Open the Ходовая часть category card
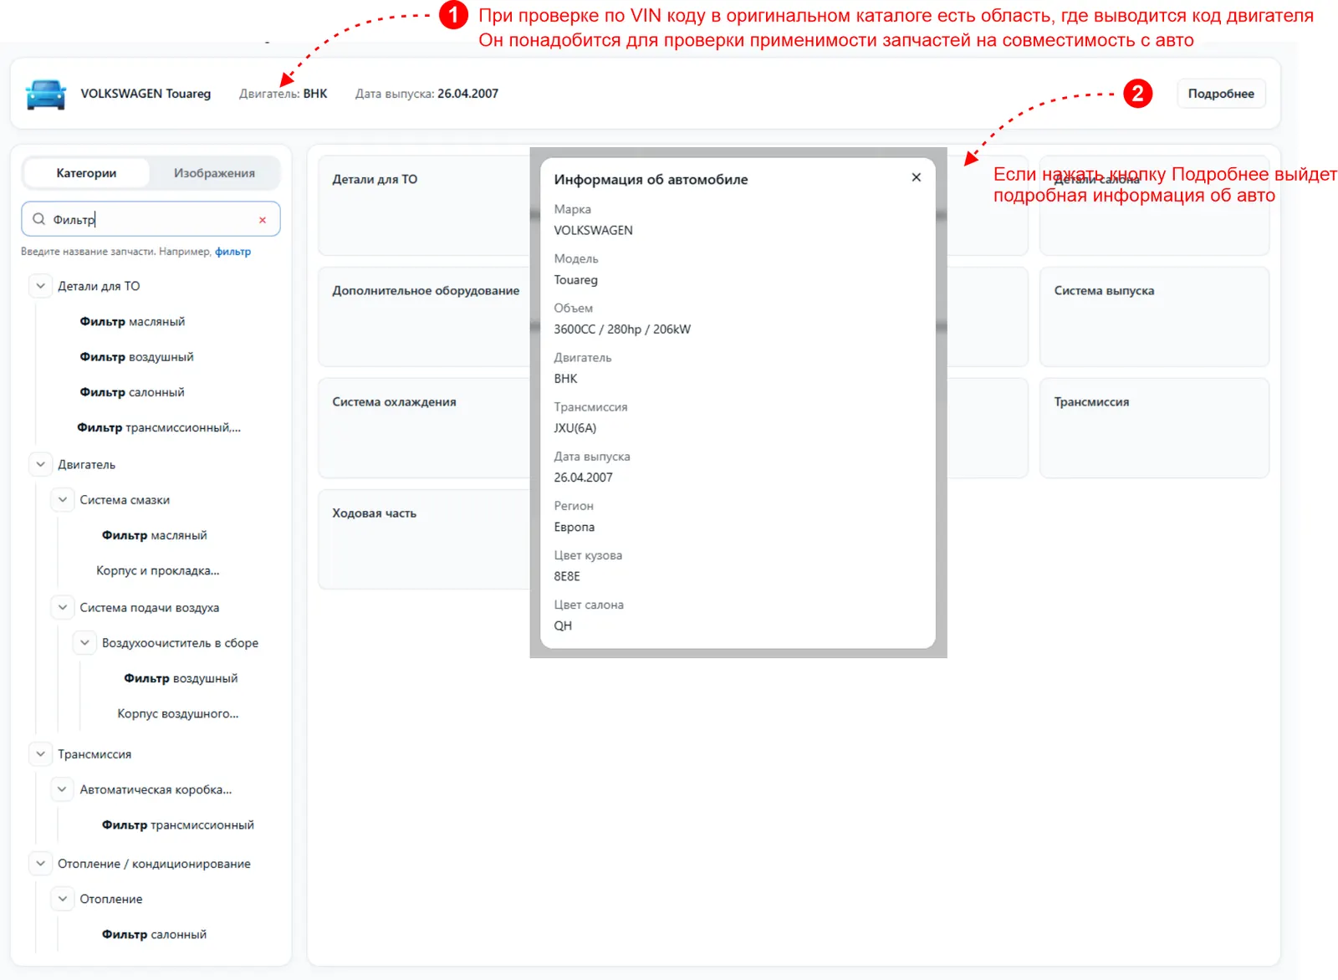1338x980 pixels. (x=424, y=538)
